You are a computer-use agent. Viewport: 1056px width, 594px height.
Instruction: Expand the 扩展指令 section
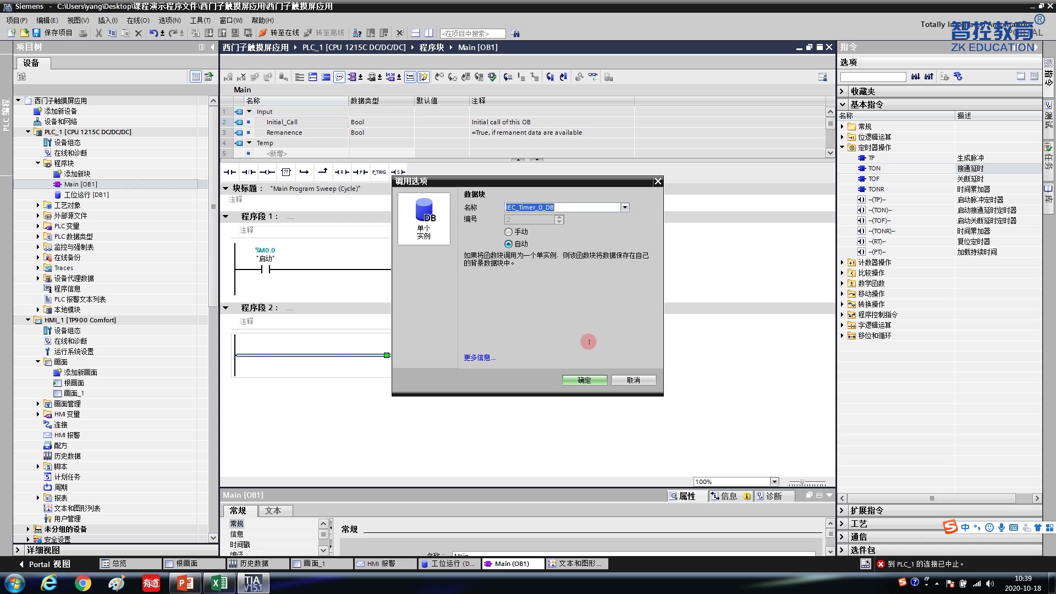pyautogui.click(x=843, y=510)
